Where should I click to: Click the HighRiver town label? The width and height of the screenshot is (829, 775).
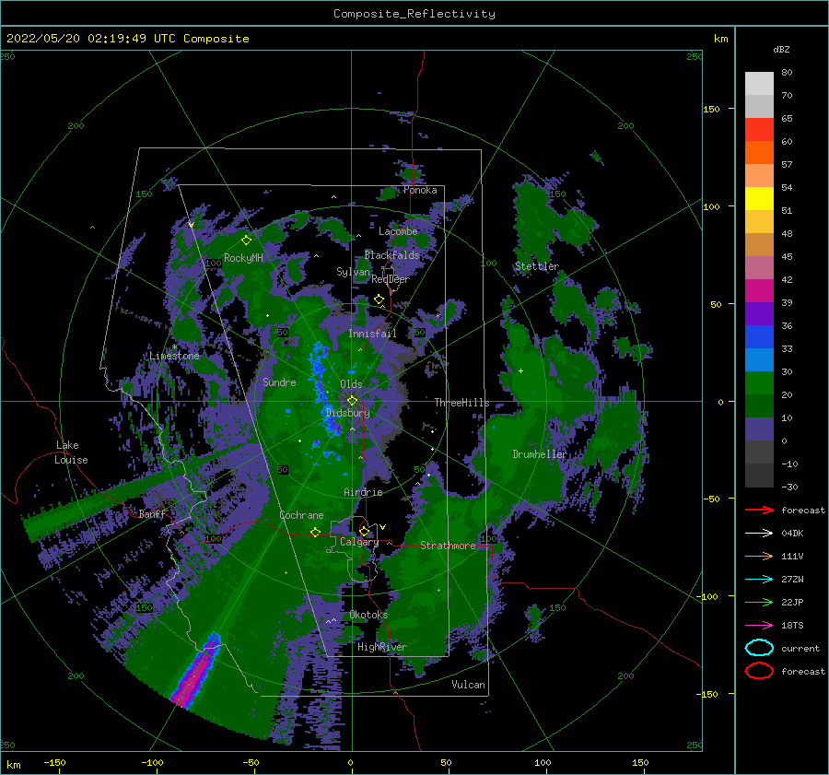click(x=382, y=647)
